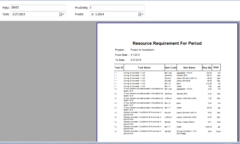
Task: Click the PrcsDetKy input field
Action: 117,7
